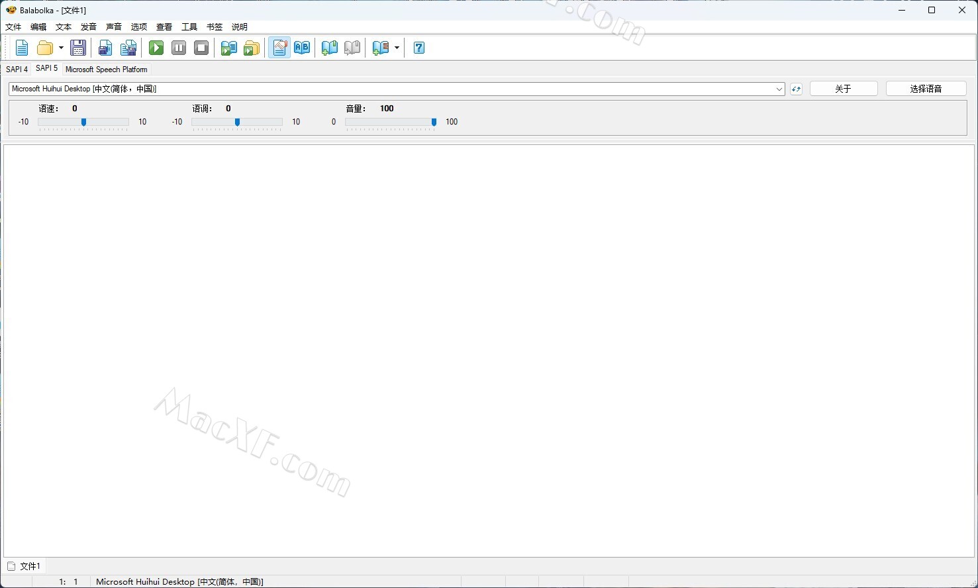Screen dimensions: 978x588
Task: Pause the speech playback
Action: click(x=179, y=48)
